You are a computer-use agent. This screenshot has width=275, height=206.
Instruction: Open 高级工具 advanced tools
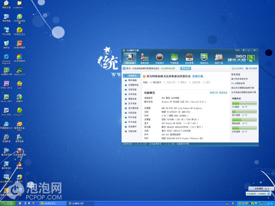[219, 59]
